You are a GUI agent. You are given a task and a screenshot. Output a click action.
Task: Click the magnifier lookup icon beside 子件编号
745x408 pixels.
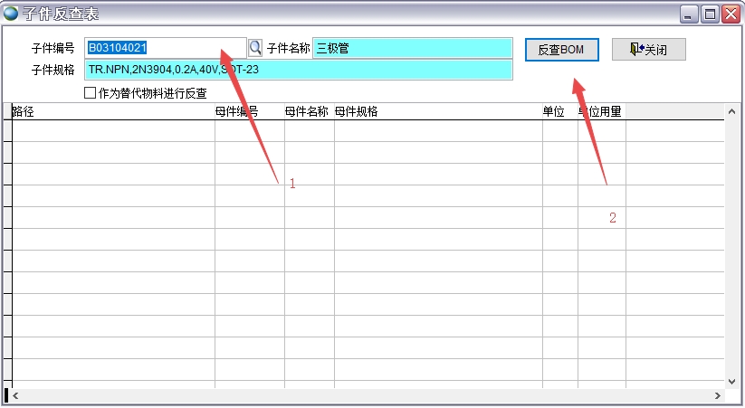tap(255, 48)
